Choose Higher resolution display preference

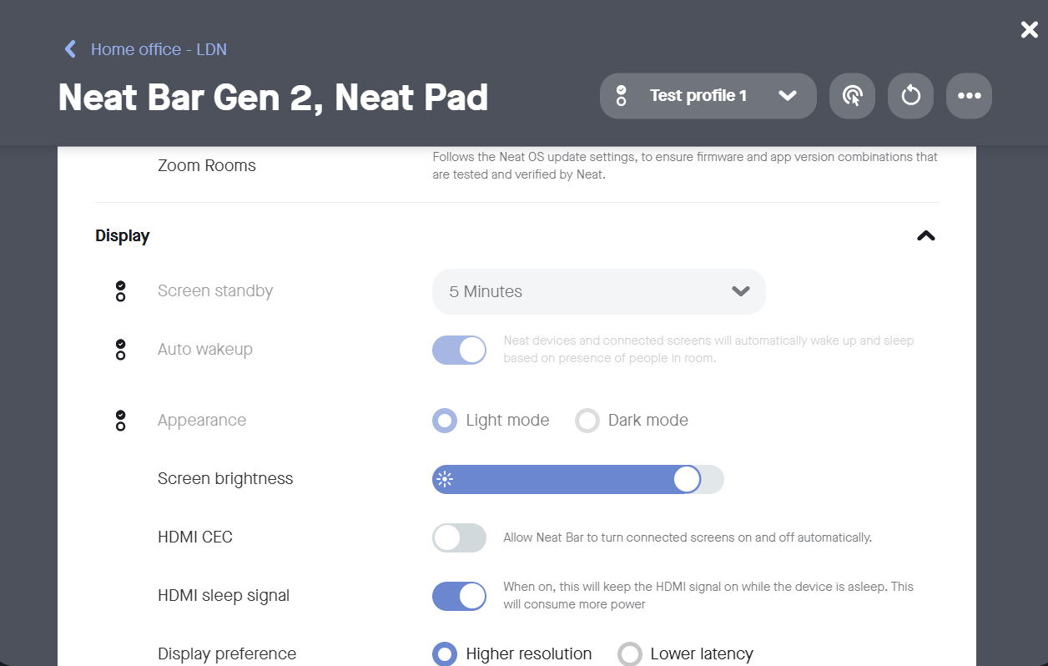[x=445, y=653]
